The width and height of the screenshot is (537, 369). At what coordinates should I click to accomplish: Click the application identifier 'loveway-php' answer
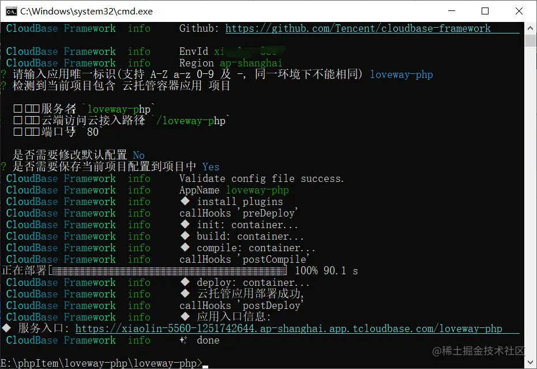tap(401, 74)
